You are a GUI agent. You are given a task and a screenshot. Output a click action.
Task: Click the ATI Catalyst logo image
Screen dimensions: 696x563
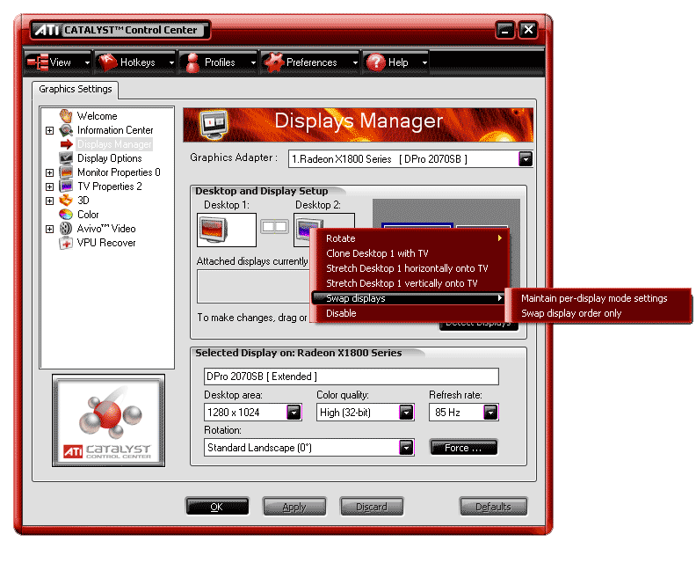point(109,420)
